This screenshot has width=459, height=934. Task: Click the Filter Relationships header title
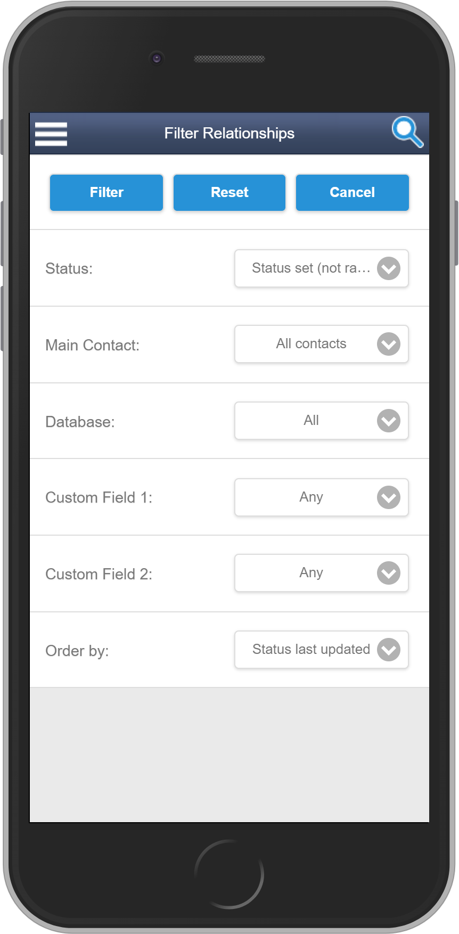coord(229,133)
